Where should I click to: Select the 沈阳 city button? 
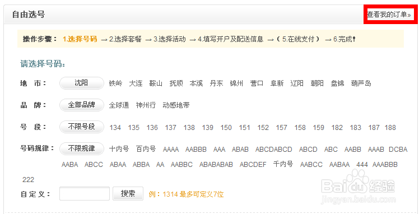tap(81, 83)
